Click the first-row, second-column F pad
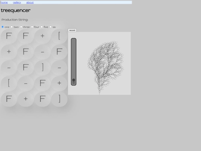 tap(26, 36)
